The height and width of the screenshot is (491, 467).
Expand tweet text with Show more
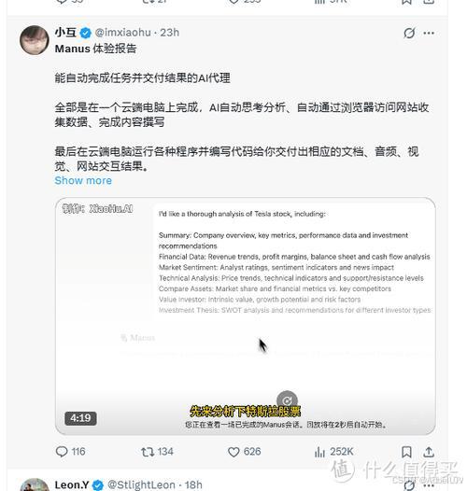(x=83, y=180)
